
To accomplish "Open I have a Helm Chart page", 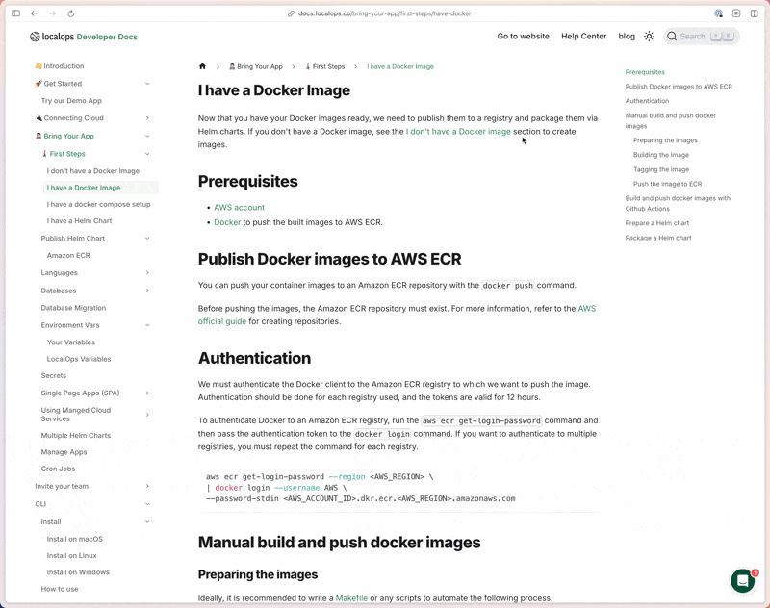I will [80, 221].
